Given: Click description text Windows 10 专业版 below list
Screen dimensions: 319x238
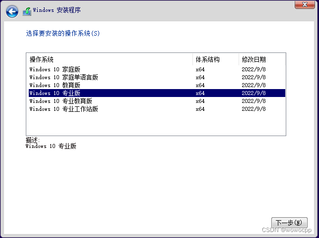Looking at the screenshot, I should pyautogui.click(x=51, y=146).
